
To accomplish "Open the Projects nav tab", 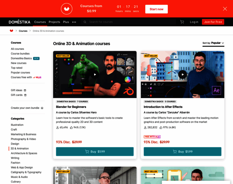I will [54, 22].
